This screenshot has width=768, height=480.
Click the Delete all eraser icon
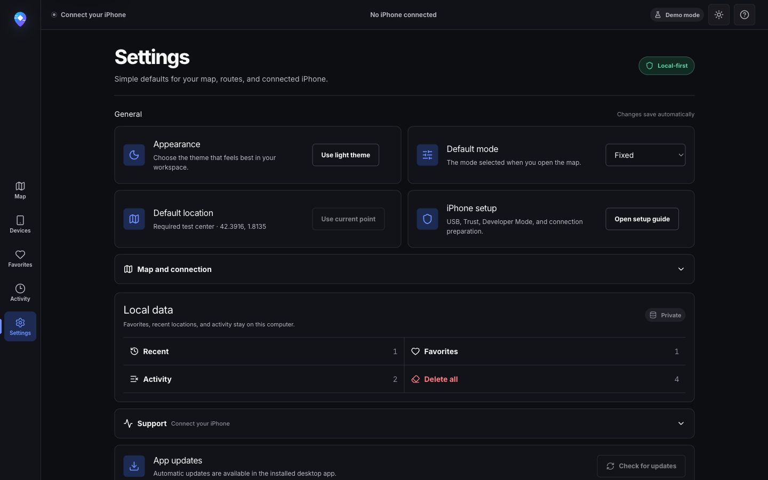click(415, 379)
